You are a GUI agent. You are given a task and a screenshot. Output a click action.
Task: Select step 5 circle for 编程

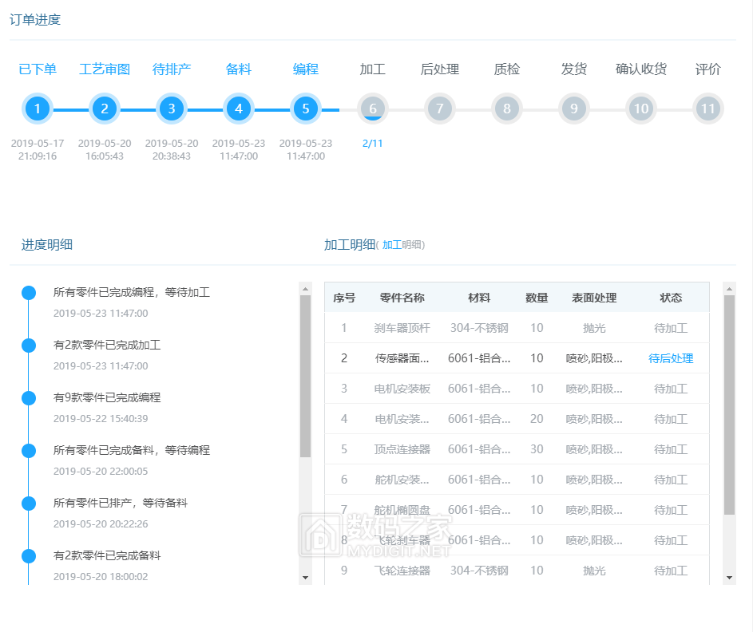[x=306, y=109]
